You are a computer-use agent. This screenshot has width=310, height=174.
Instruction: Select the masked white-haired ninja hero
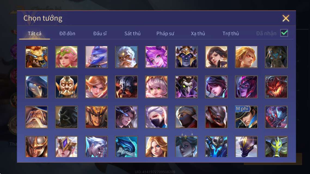156,117
